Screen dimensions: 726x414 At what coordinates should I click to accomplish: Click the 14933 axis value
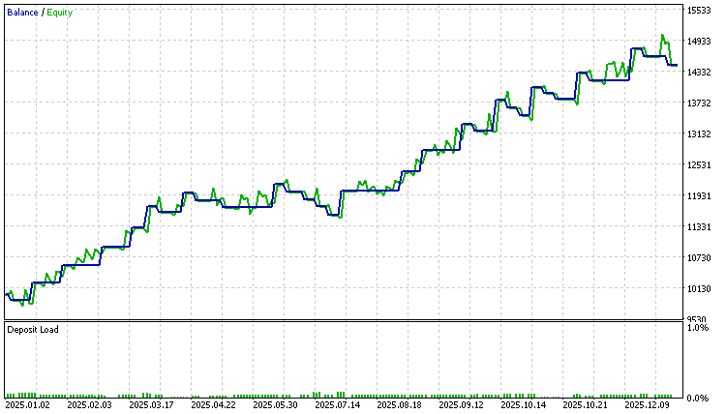click(699, 42)
